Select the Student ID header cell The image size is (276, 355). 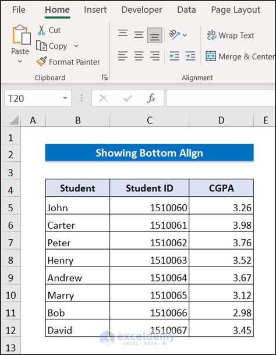pyautogui.click(x=150, y=188)
